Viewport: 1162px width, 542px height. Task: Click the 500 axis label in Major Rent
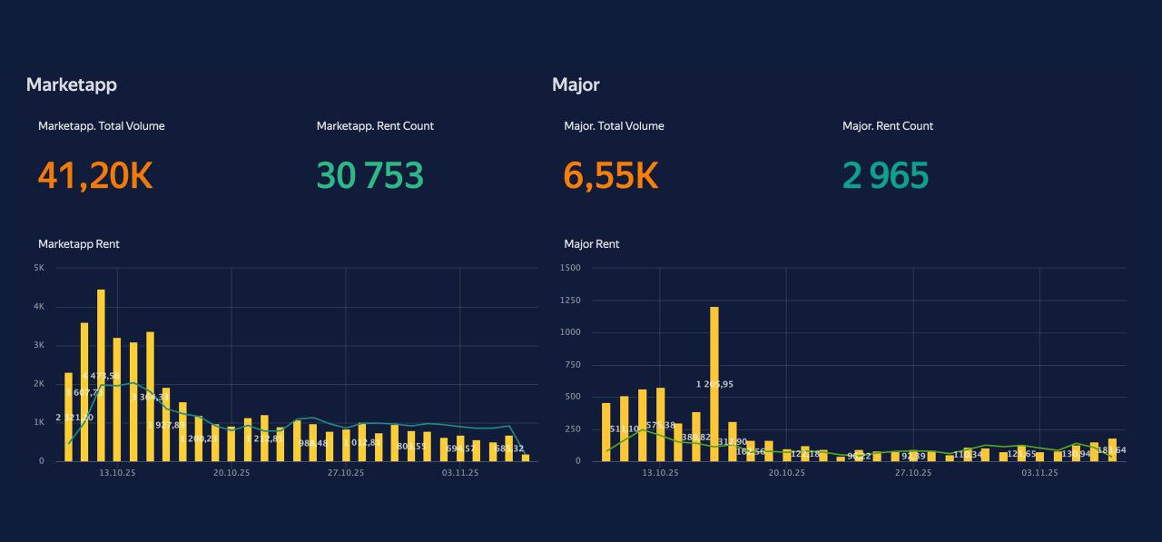click(573, 397)
